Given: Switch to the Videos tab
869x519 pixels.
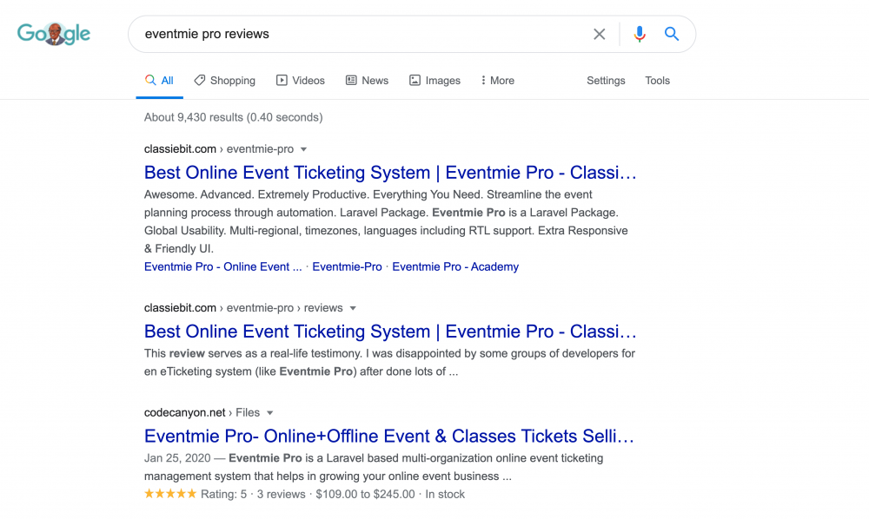Looking at the screenshot, I should point(301,81).
